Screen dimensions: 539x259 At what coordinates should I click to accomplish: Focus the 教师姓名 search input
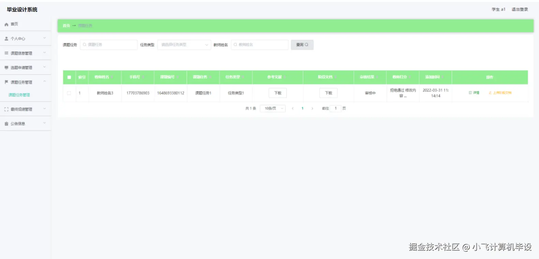(x=259, y=45)
